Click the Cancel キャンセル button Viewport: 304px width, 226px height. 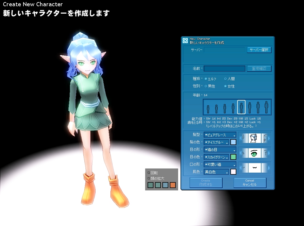(250, 183)
